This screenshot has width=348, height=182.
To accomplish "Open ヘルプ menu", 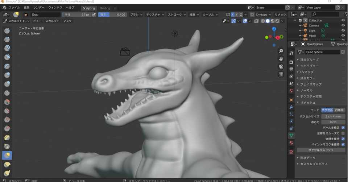I will (70, 8).
